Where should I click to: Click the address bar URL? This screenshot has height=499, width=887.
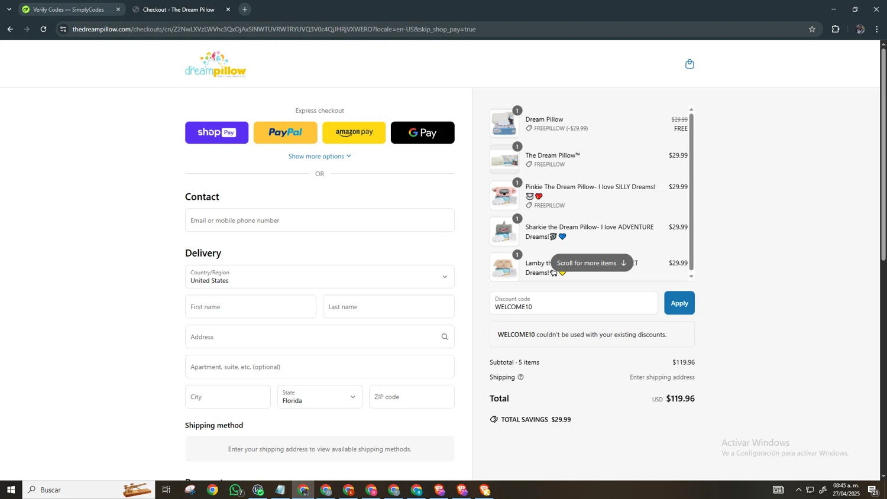click(x=274, y=29)
